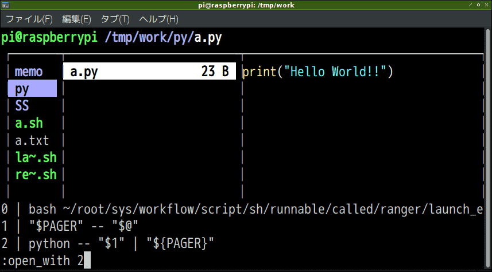Click option 0 bash launch line
The image size is (492, 272).
click(x=242, y=209)
